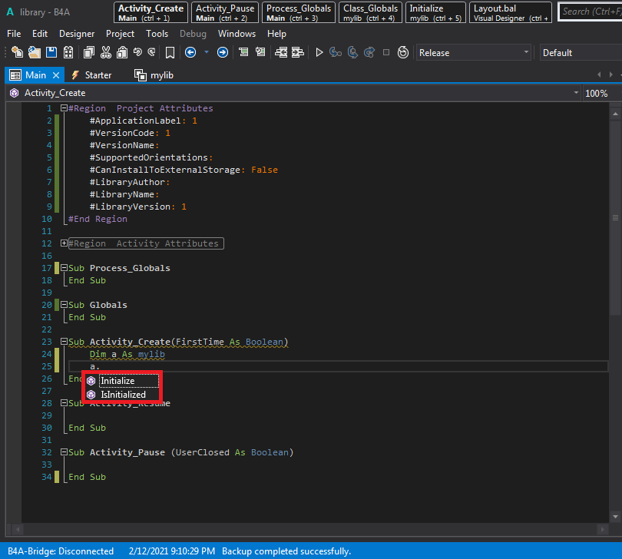Click the Layout.bal Visual Designer button

511,12
